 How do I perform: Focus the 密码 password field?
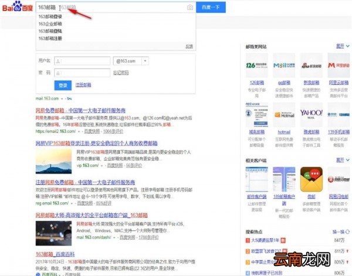[82, 73]
